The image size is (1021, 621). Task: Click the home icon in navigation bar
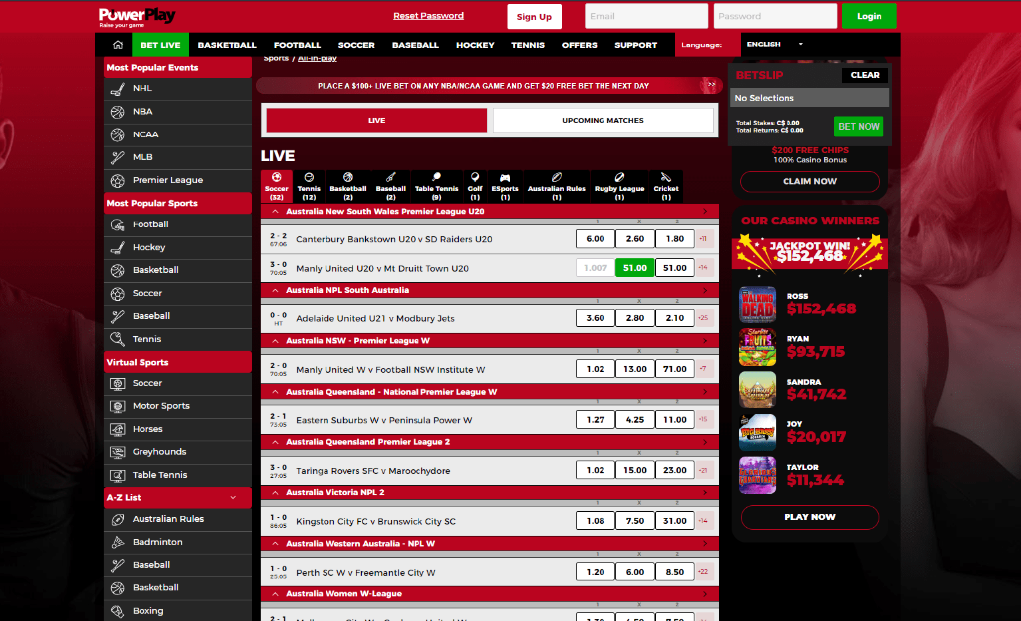pos(118,45)
